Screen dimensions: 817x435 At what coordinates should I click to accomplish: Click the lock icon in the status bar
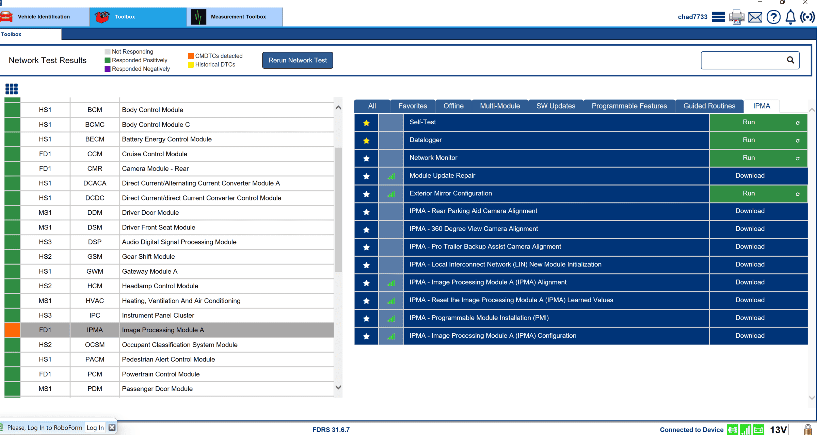(x=807, y=430)
